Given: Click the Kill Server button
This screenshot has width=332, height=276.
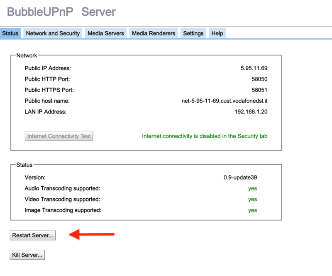Looking at the screenshot, I should tap(27, 255).
